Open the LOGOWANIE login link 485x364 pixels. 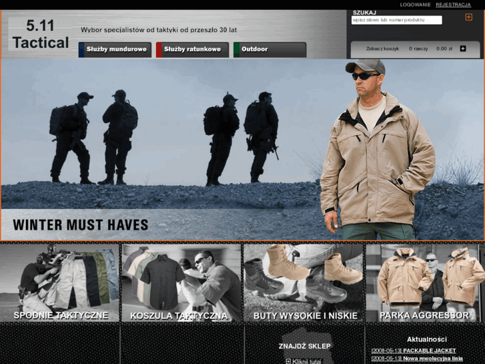point(415,5)
